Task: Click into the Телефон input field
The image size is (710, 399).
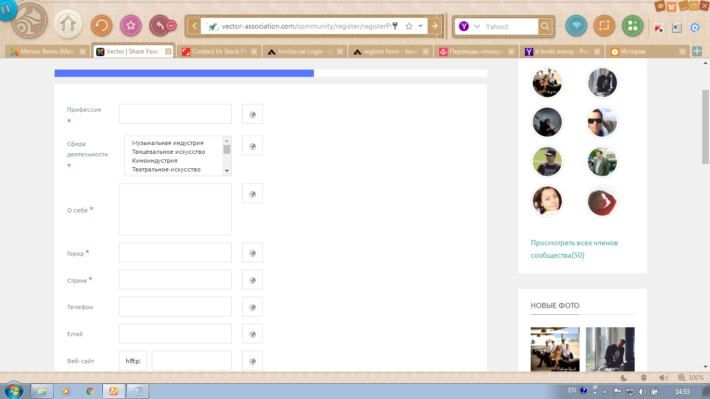Action: tap(175, 307)
